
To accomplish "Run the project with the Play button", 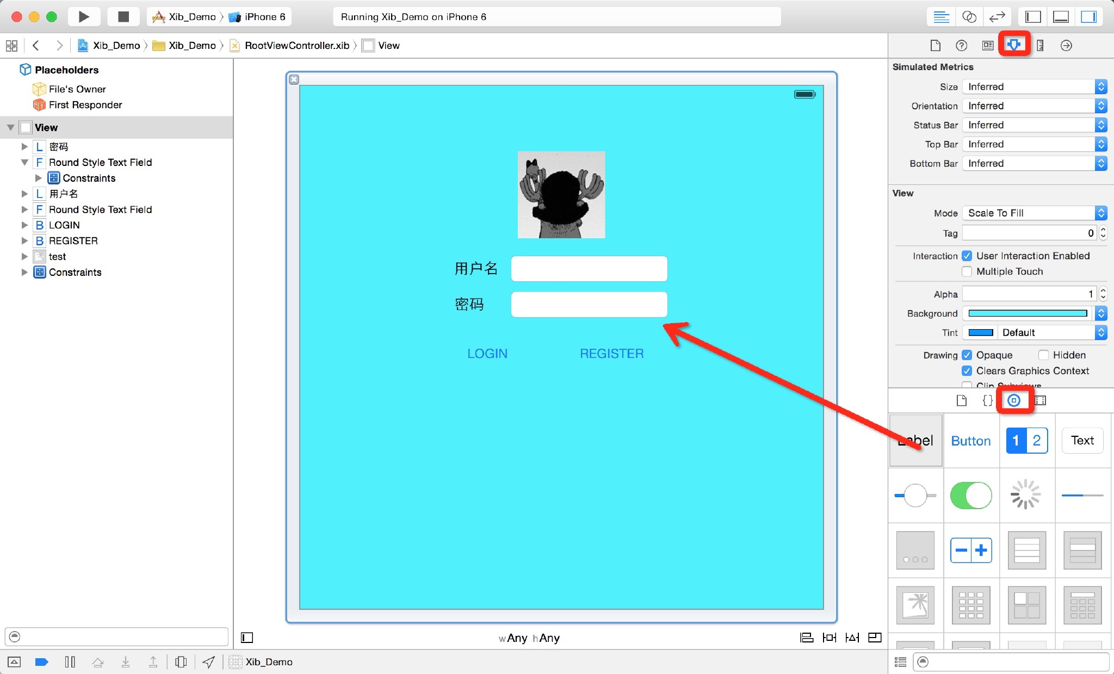I will click(x=83, y=16).
